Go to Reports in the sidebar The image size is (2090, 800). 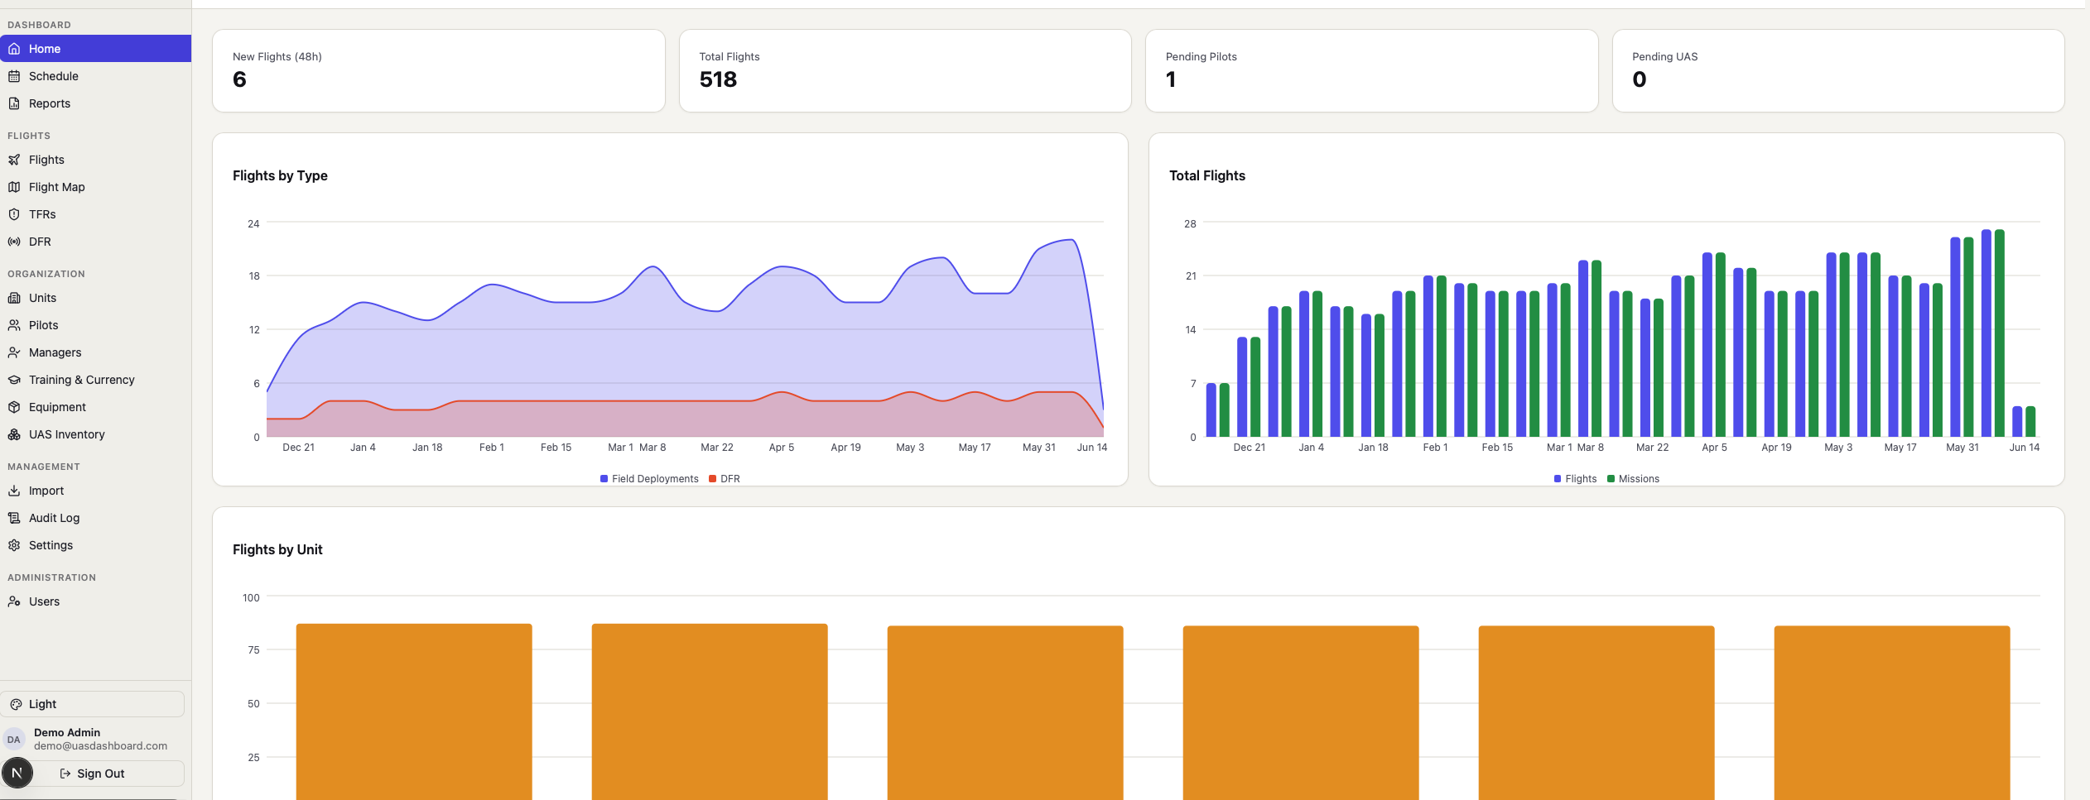[95, 103]
